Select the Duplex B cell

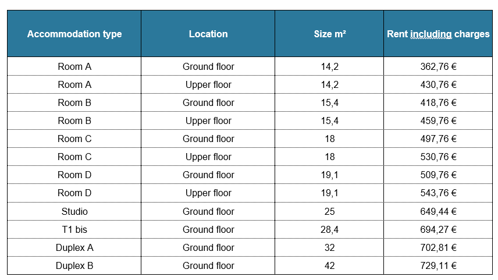pyautogui.click(x=74, y=265)
